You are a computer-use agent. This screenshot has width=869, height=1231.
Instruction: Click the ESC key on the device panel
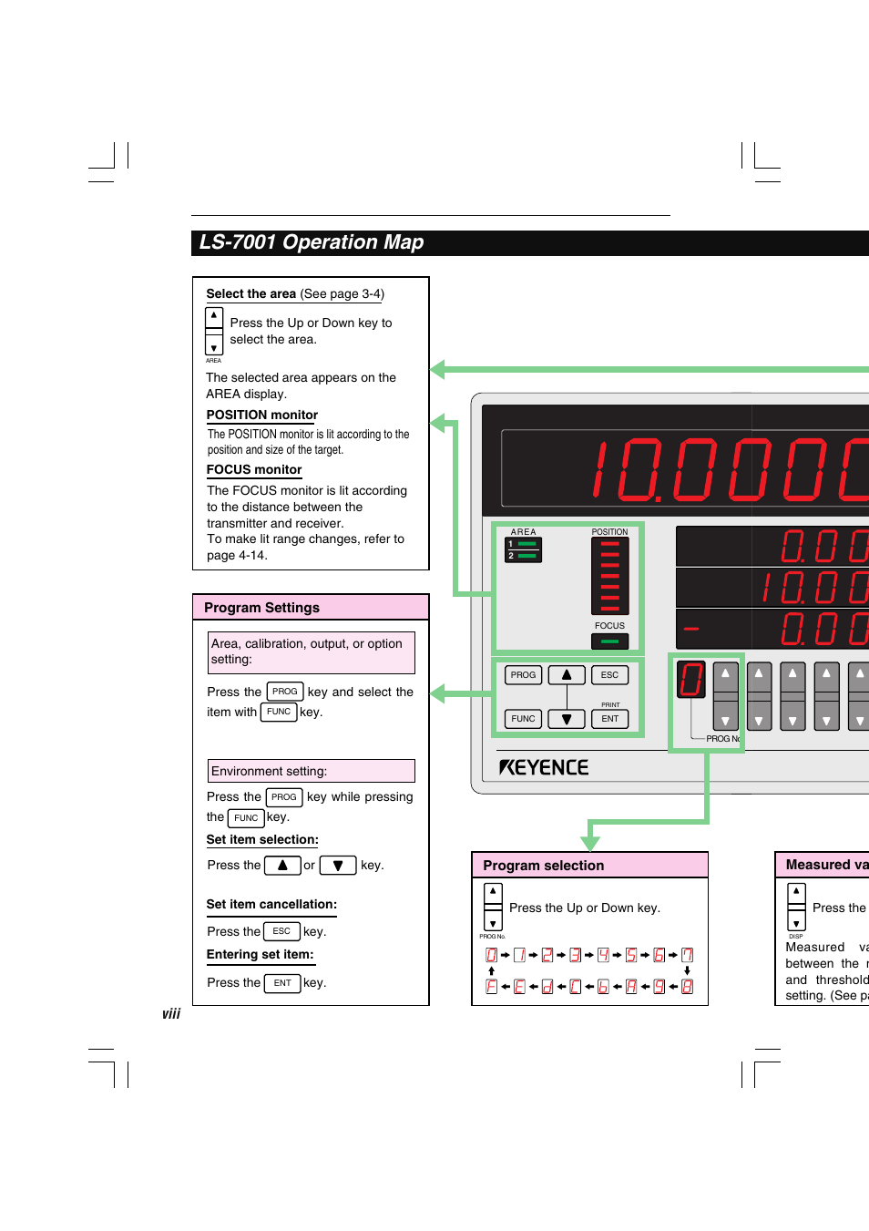[609, 675]
